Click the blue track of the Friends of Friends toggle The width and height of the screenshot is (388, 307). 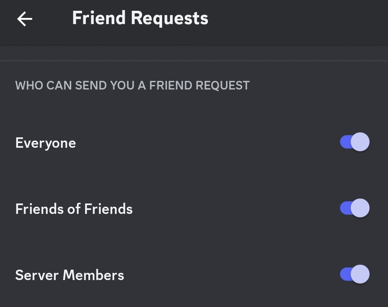[346, 208]
